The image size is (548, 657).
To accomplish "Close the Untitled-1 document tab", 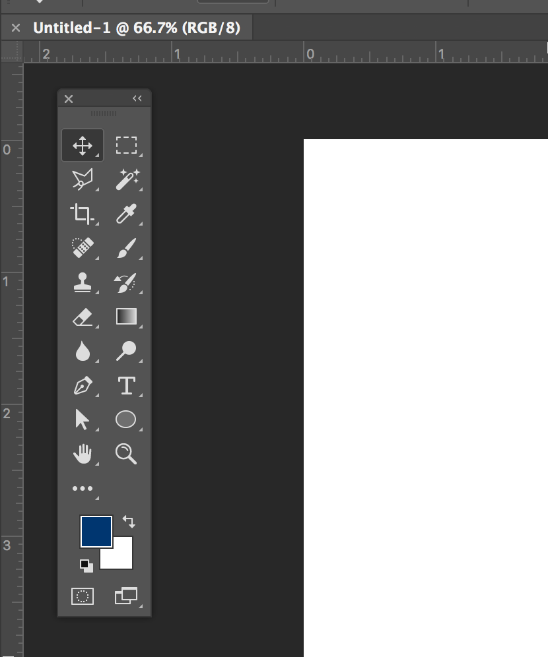I will 16,28.
